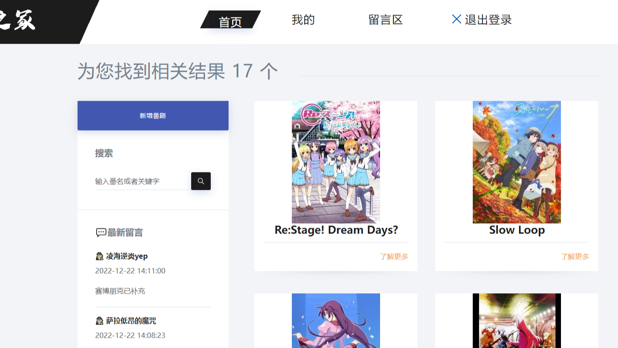The height and width of the screenshot is (348, 618).
Task: Click the X icon beside 退出登录
Action: pyautogui.click(x=456, y=19)
